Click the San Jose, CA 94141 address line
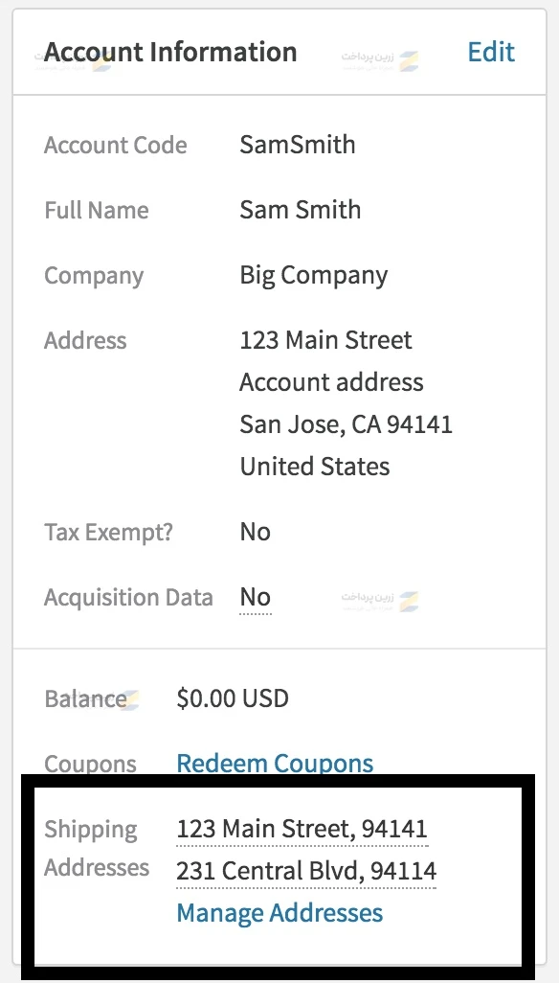Image resolution: width=559 pixels, height=983 pixels. (346, 424)
